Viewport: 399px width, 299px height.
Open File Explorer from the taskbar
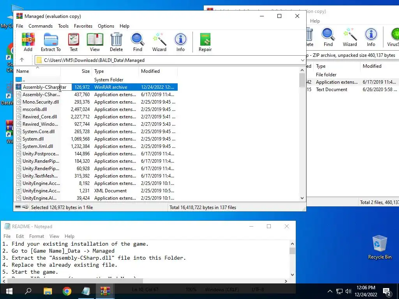48,291
